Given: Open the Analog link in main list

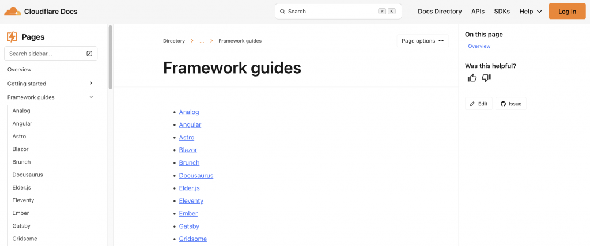Looking at the screenshot, I should click(189, 112).
